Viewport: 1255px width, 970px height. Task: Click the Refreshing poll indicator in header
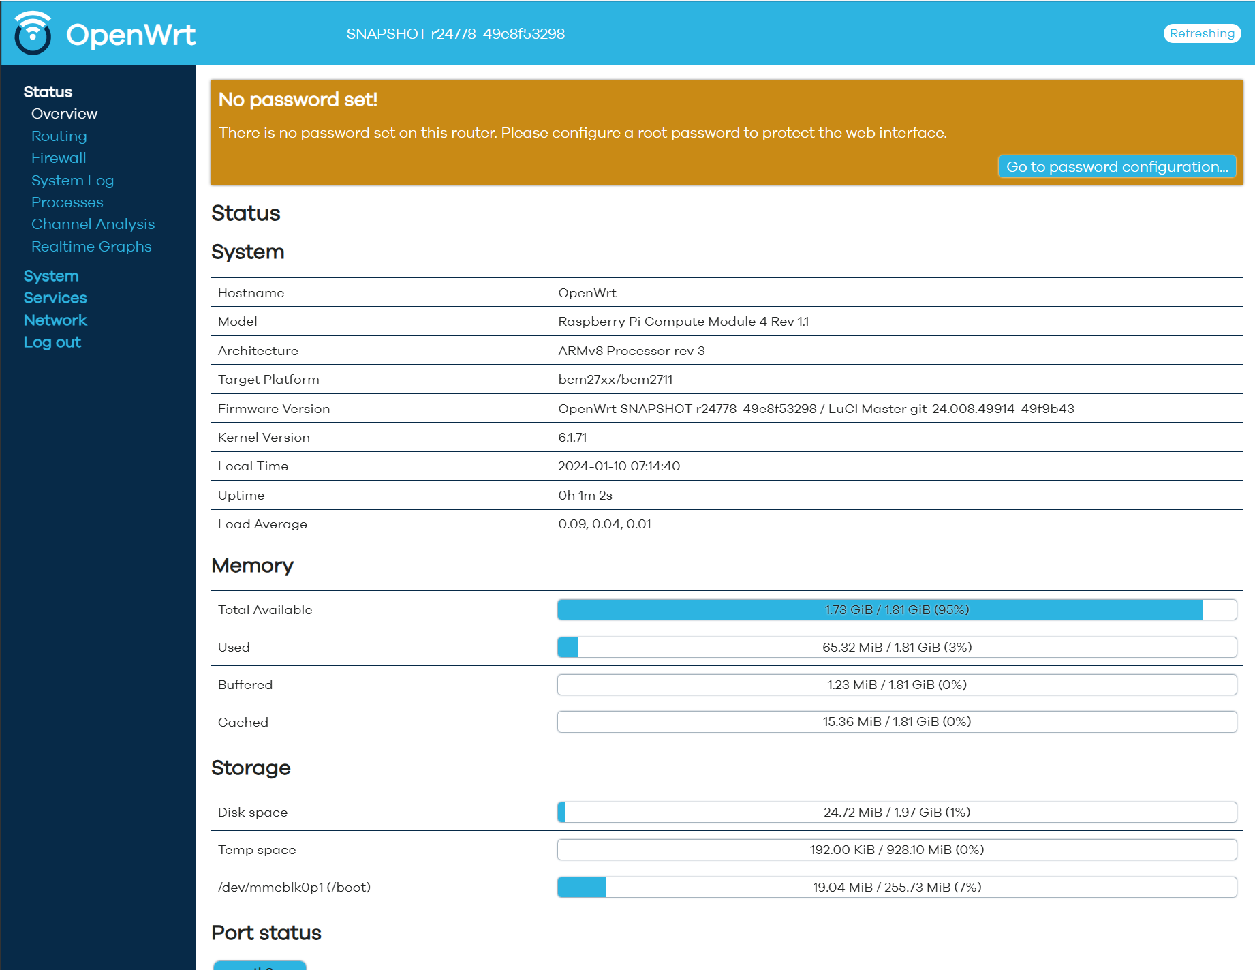pyautogui.click(x=1201, y=33)
